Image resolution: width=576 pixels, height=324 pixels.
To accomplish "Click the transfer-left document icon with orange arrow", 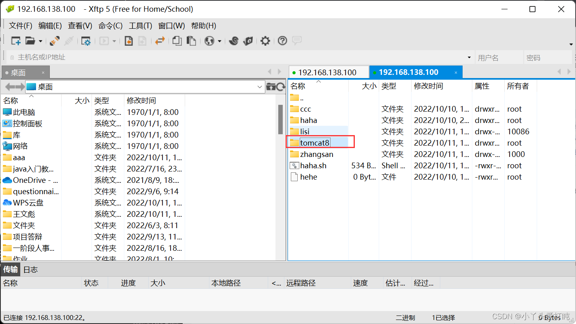I will [x=129, y=41].
